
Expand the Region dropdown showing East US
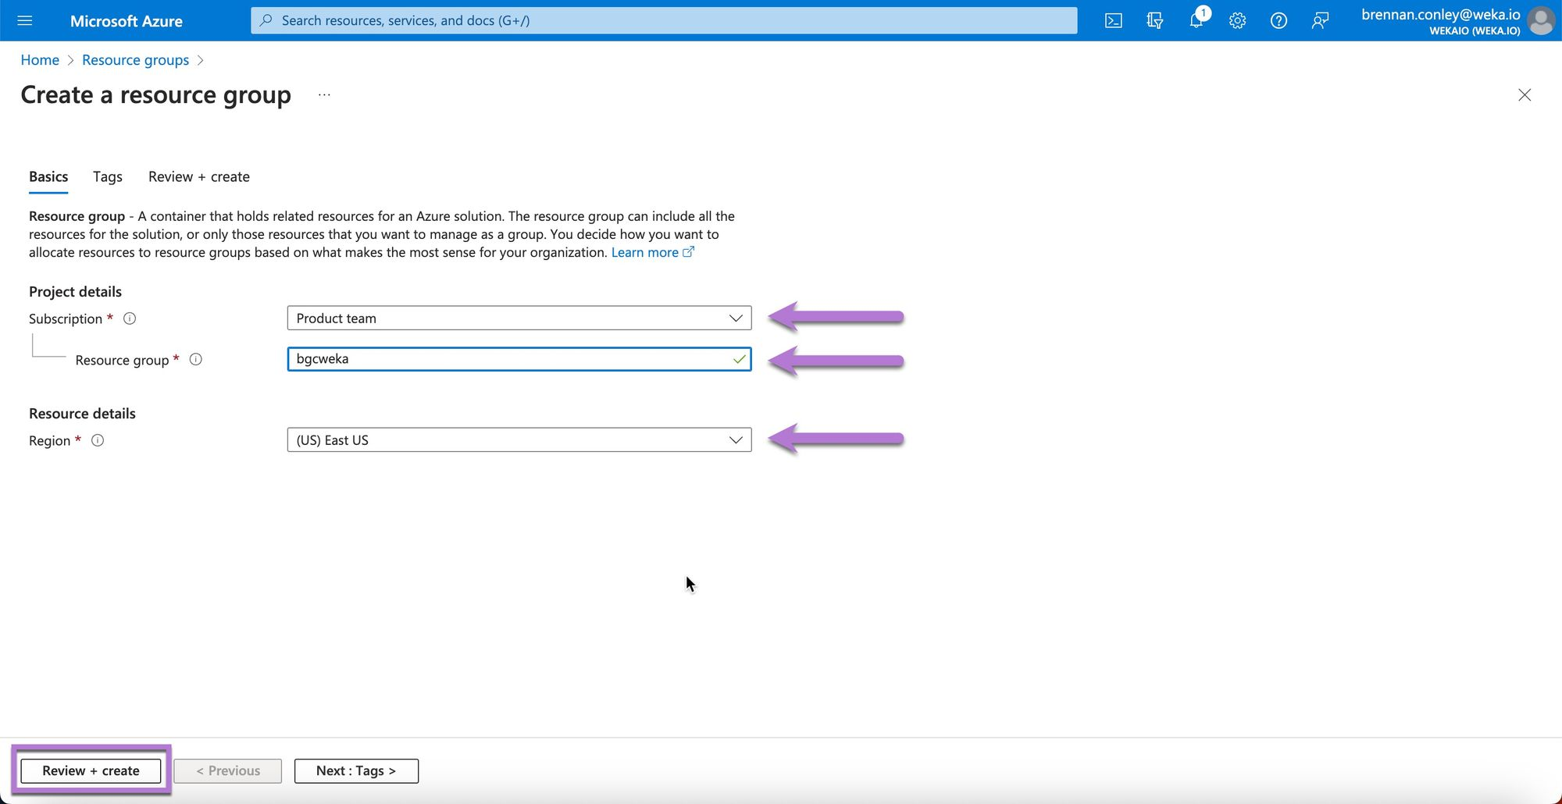[x=519, y=439]
